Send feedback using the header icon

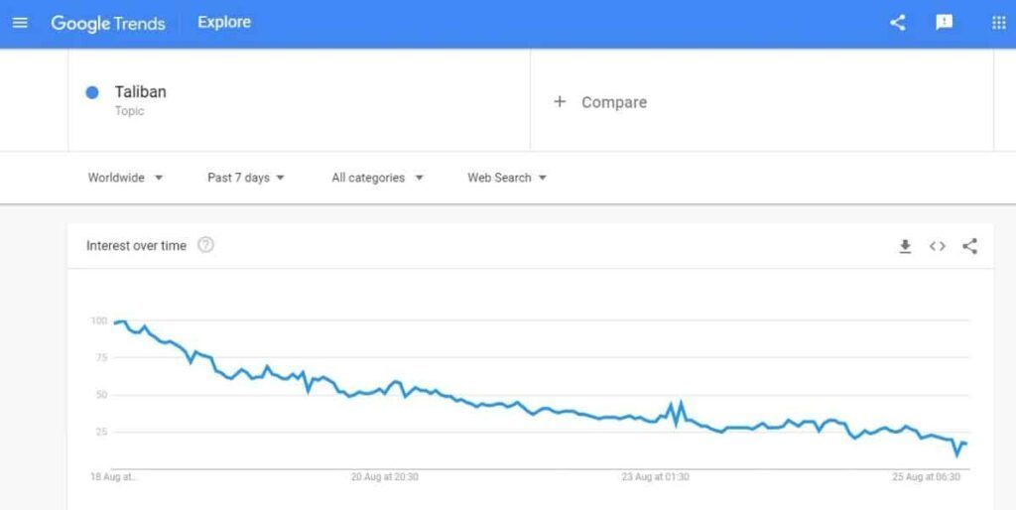945,23
